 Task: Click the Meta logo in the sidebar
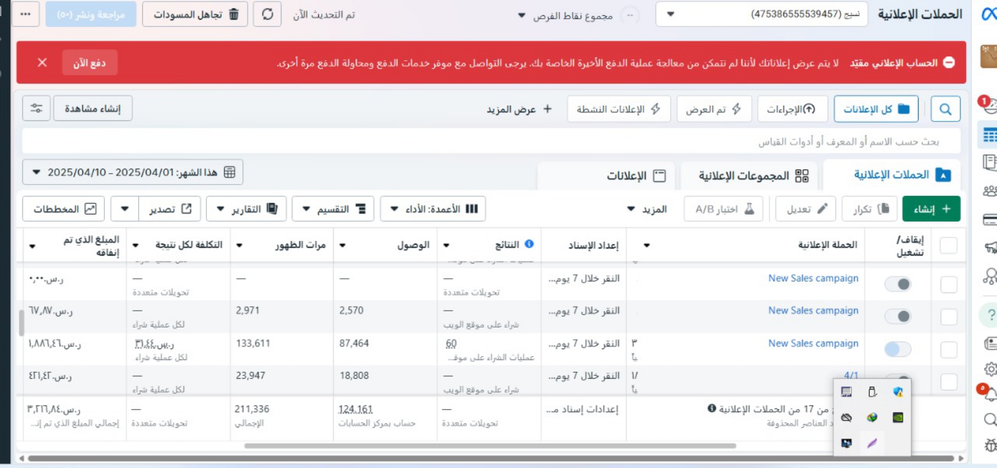click(x=990, y=14)
